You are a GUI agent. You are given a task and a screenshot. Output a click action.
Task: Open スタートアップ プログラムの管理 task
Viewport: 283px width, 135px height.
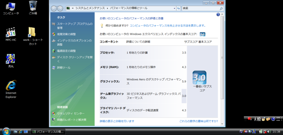75,26
